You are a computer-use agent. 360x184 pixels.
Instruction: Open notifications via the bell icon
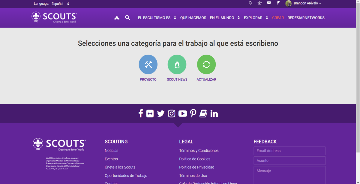250,3
